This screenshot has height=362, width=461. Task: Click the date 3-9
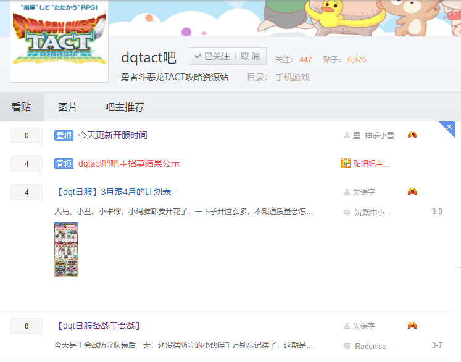[437, 212]
